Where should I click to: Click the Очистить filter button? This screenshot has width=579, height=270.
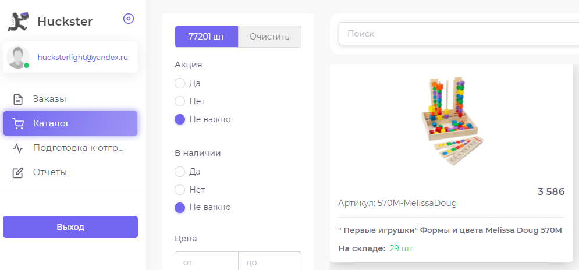click(269, 37)
